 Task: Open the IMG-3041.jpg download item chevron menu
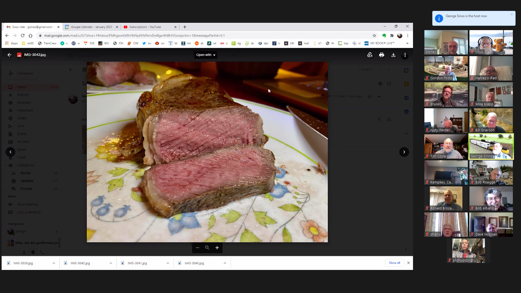pyautogui.click(x=168, y=263)
